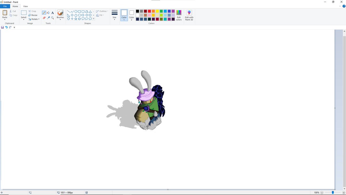Click the zoom in plus button
This screenshot has height=195, width=346.
[343, 192]
